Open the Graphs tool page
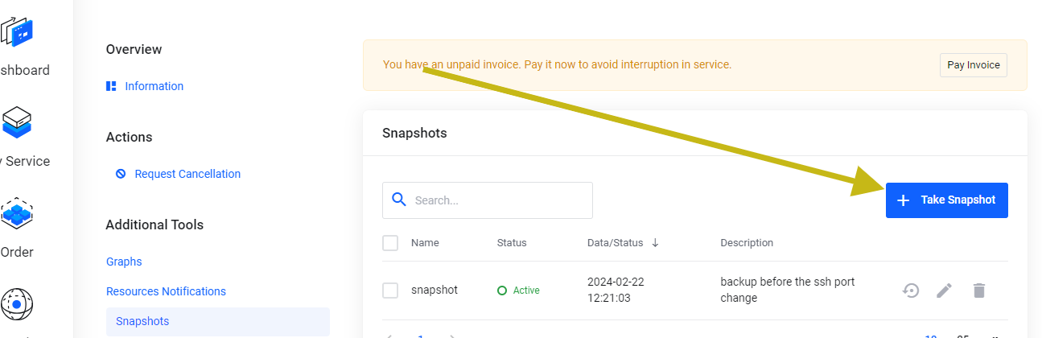This screenshot has width=1042, height=338. tap(124, 262)
